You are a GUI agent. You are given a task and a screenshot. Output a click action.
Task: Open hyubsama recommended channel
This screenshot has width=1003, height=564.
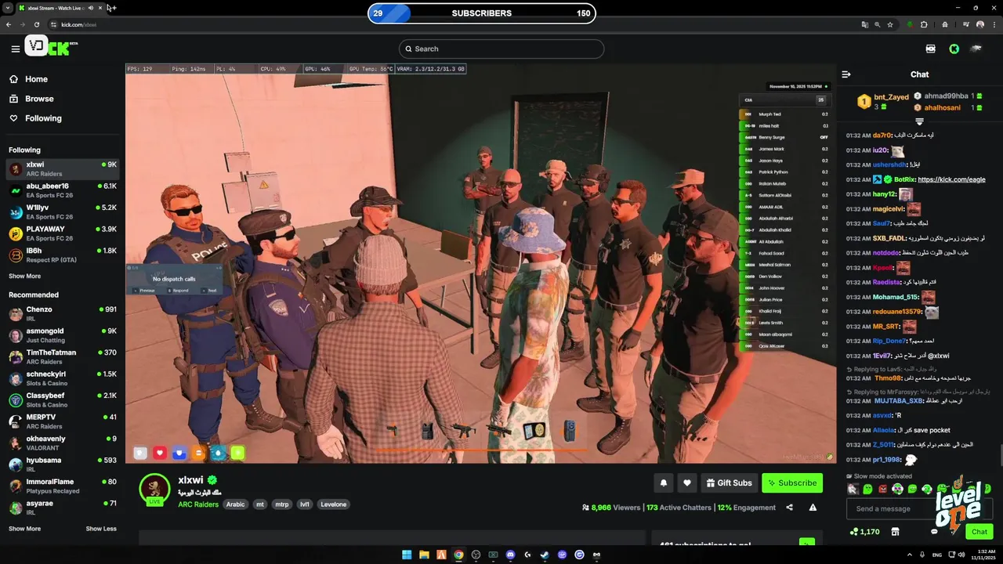click(x=63, y=465)
